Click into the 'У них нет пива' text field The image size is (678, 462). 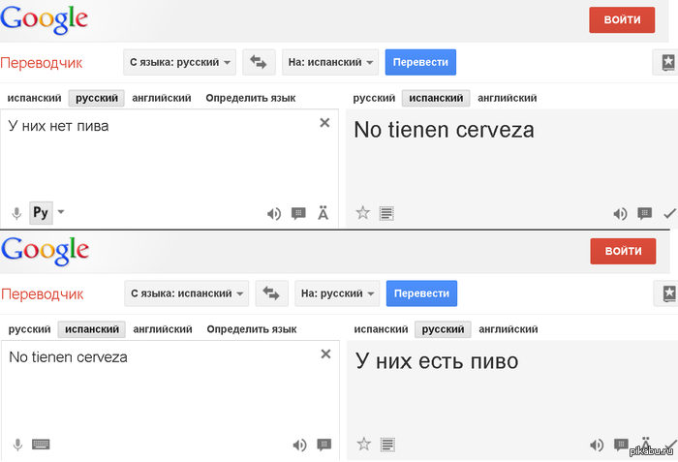click(169, 156)
